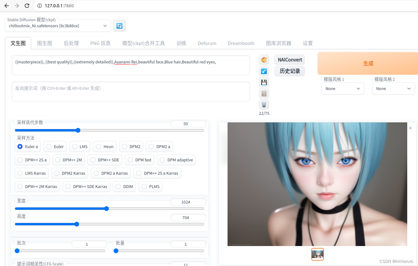Select DPM++ SDE Karras sampler
The height and width of the screenshot is (266, 418).
click(87, 186)
